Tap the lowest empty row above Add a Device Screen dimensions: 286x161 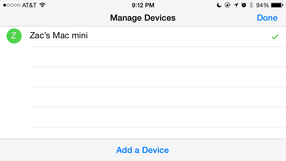click(158, 133)
